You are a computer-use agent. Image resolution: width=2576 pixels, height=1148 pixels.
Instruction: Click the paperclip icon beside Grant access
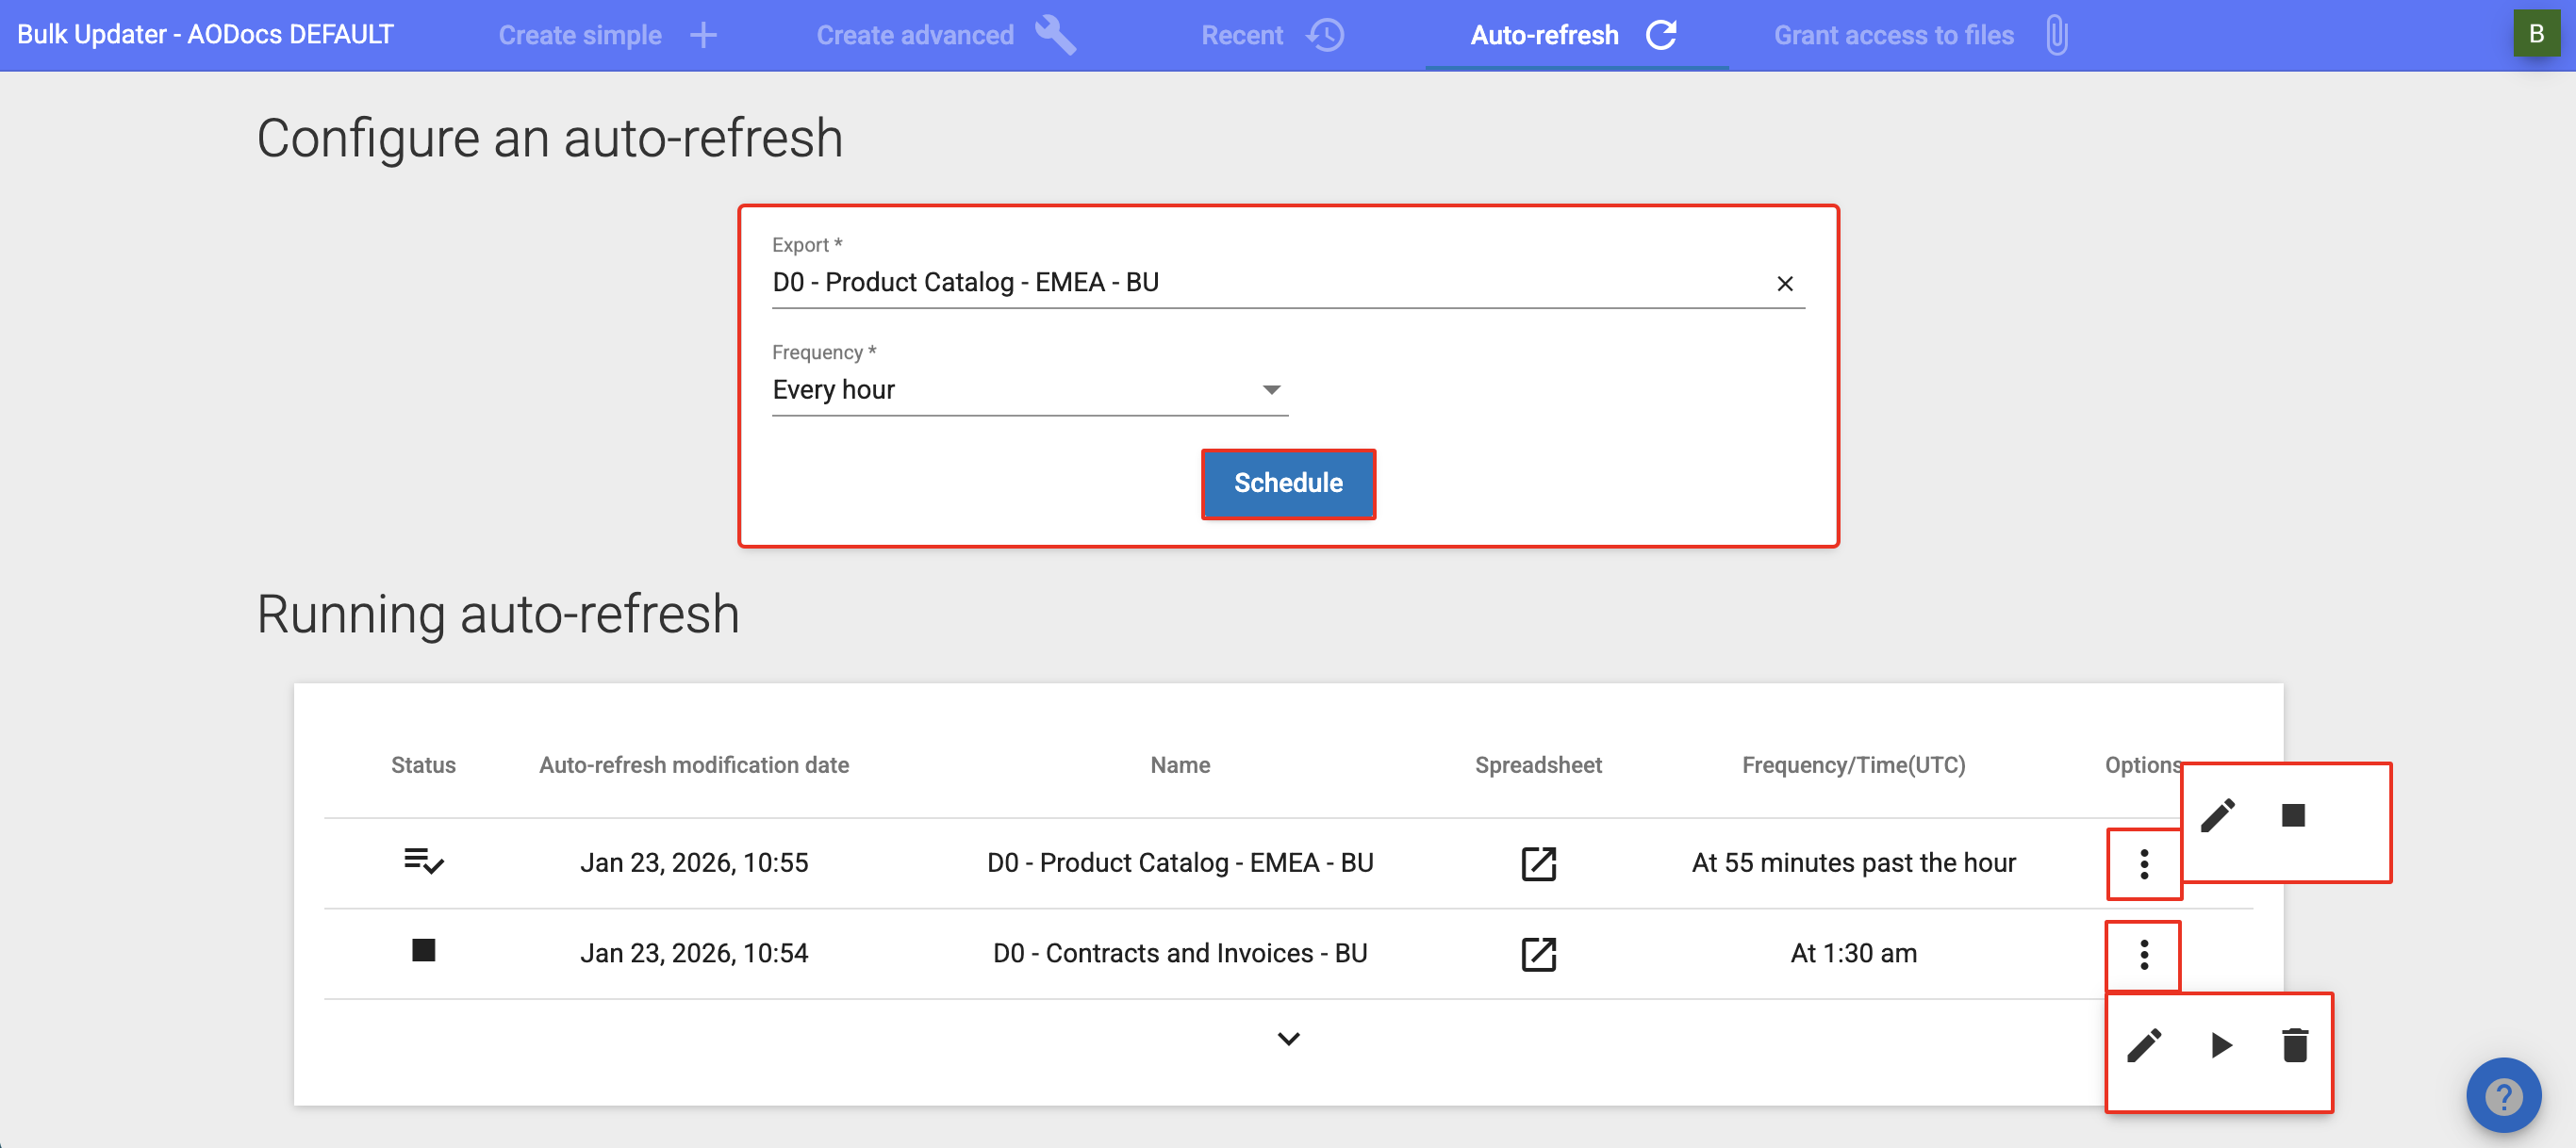[x=2056, y=35]
